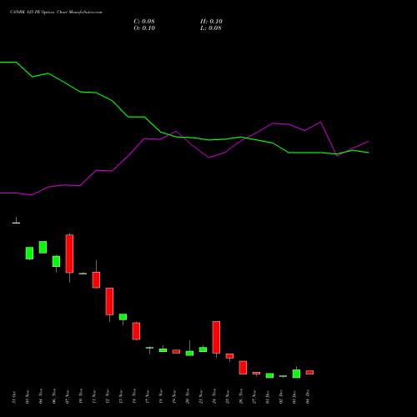Select the green candle for 01 Dec

click(269, 375)
